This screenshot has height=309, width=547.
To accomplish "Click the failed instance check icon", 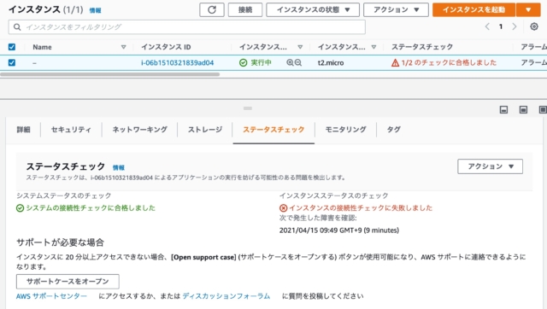I will [x=283, y=208].
